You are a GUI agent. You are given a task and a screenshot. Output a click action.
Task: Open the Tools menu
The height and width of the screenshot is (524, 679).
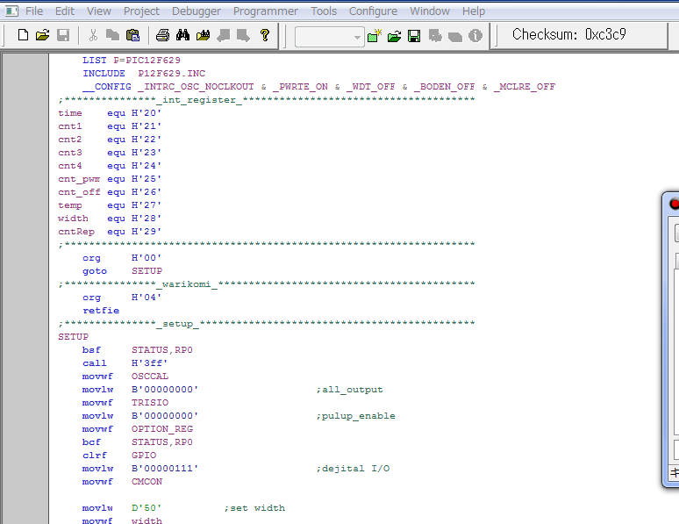coord(324,11)
